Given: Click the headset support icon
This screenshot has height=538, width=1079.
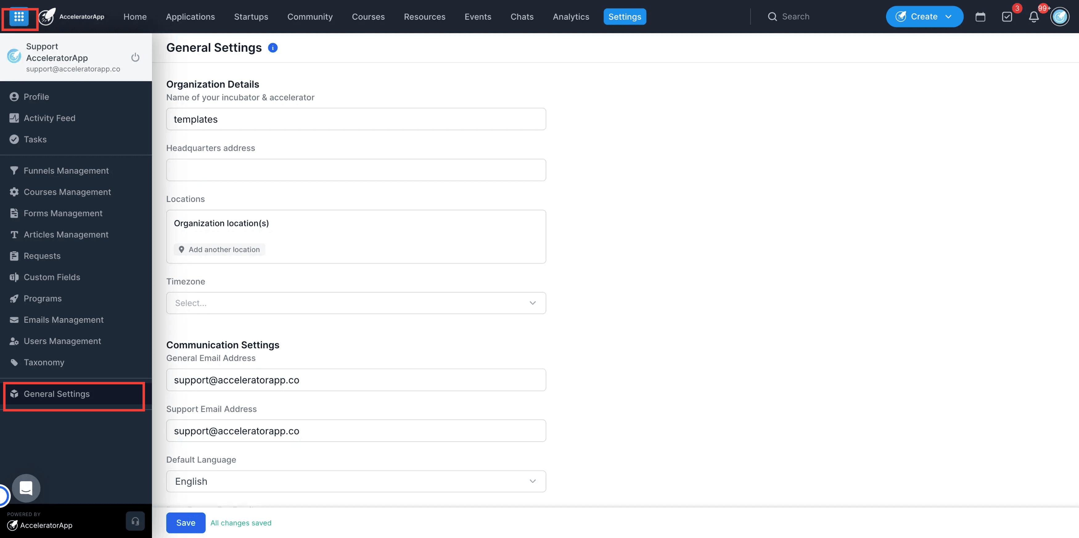Looking at the screenshot, I should [135, 521].
